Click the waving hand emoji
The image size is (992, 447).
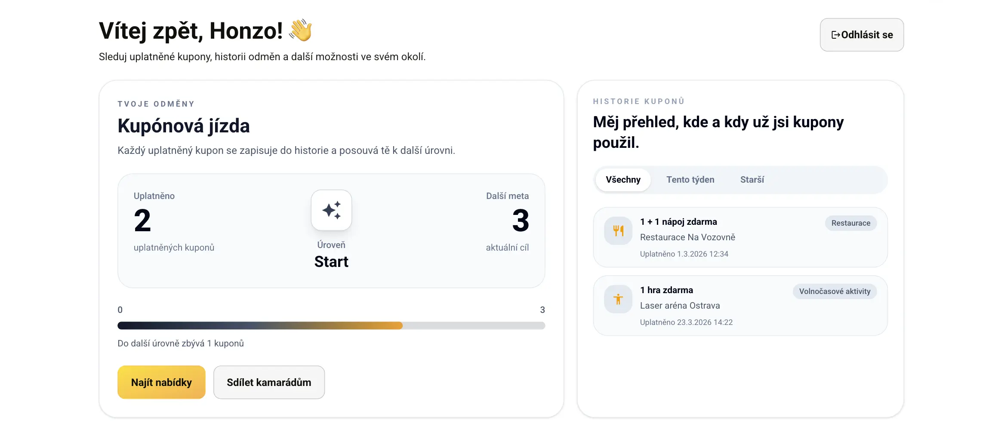(301, 31)
